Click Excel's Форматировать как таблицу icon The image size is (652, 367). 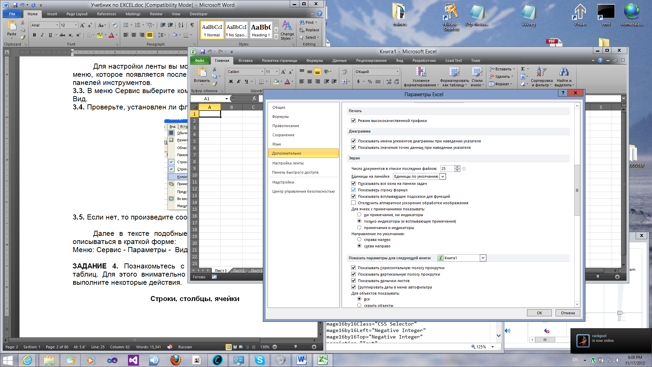[454, 72]
